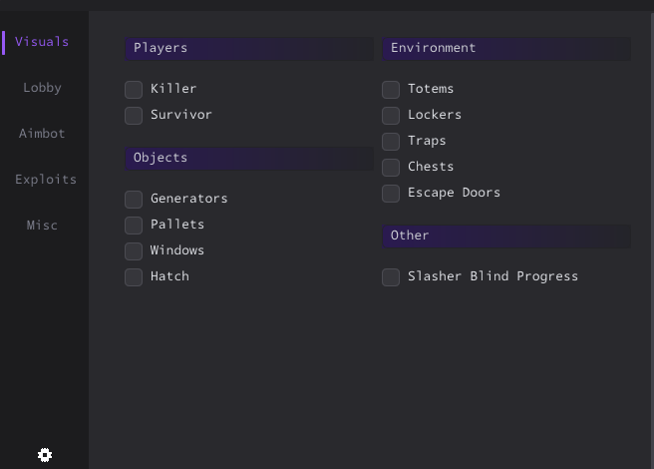Select the Visuals sidebar tab
The image size is (654, 469).
[x=42, y=42]
